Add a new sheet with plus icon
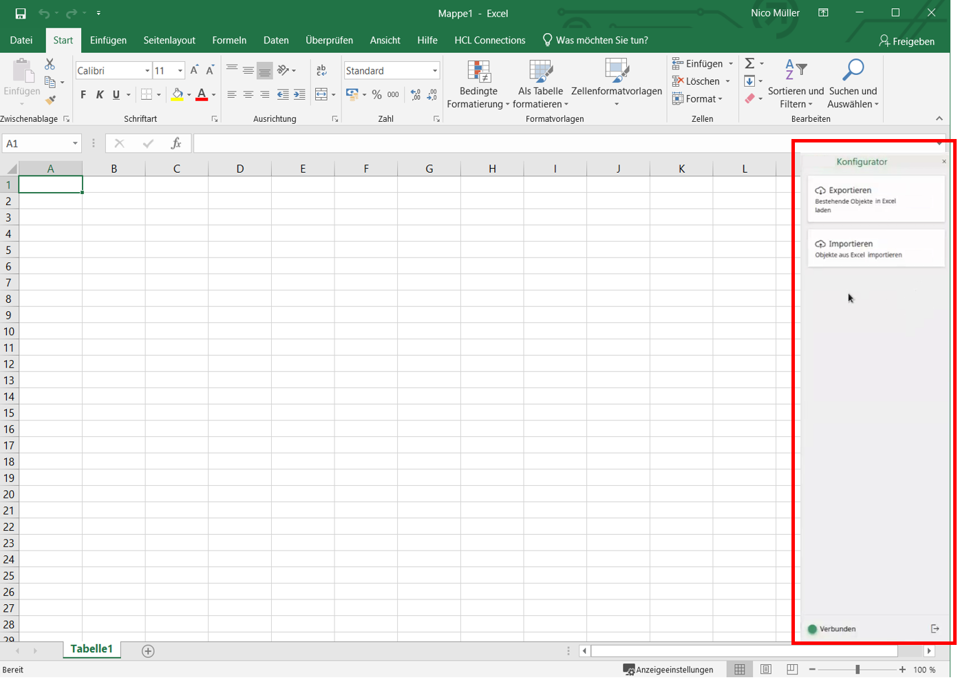The image size is (958, 680). 148,651
